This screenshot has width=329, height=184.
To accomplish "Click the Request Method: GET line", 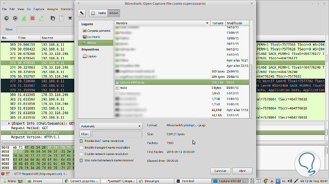I will (30, 128).
